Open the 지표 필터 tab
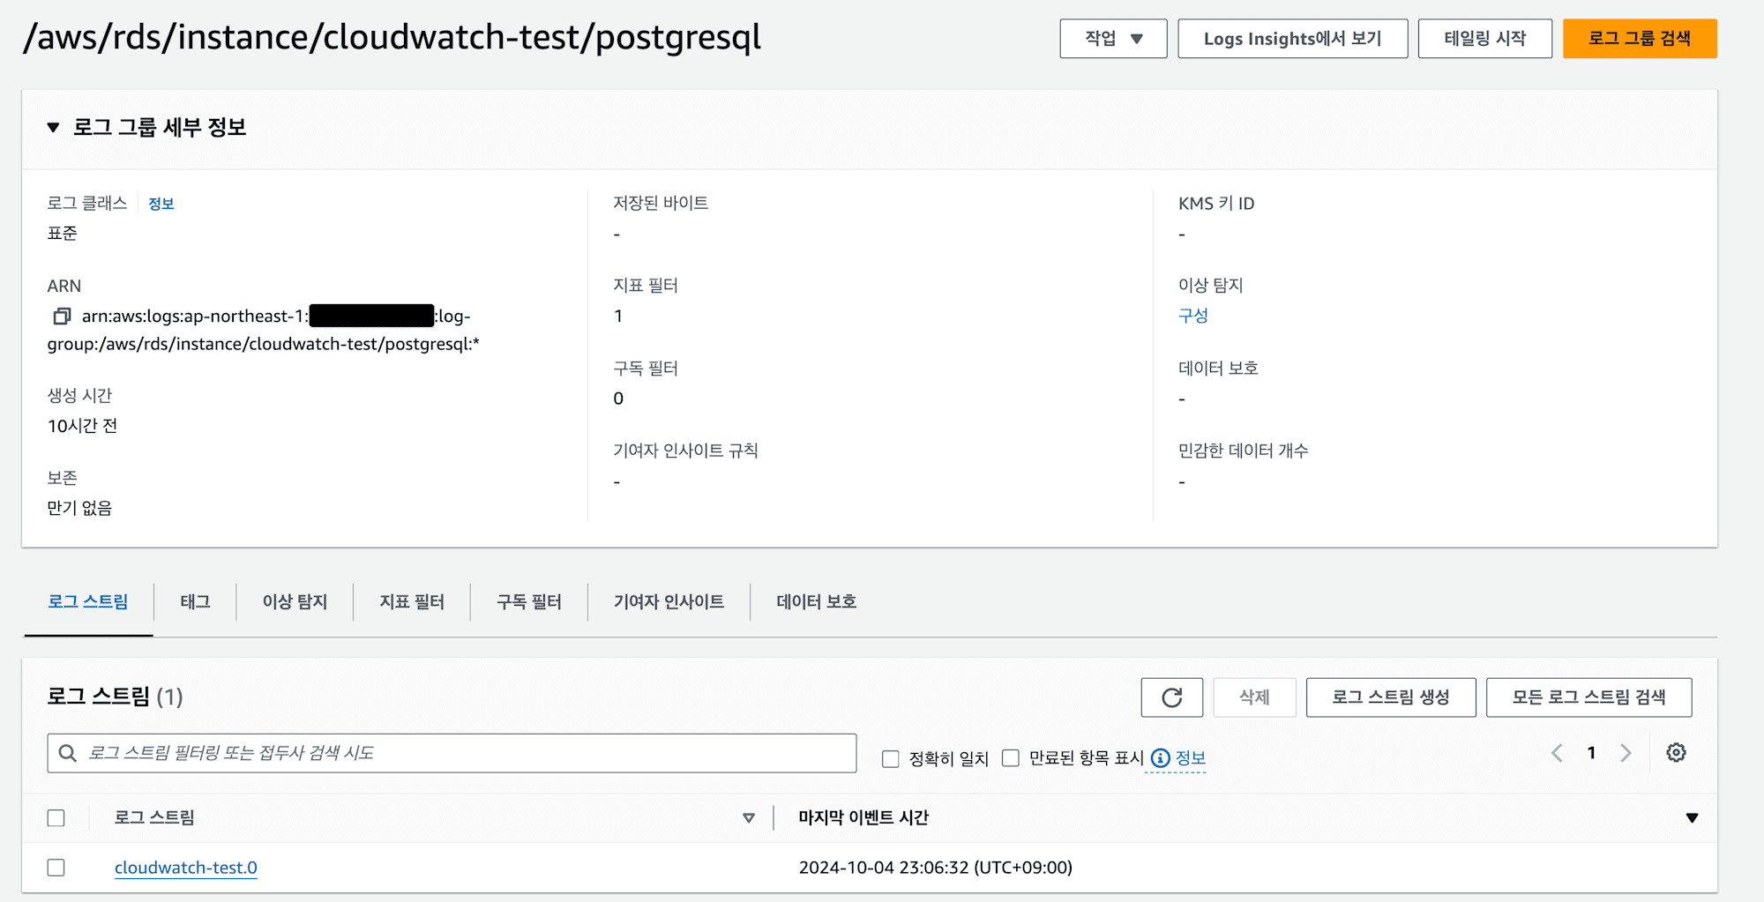Screen dimensions: 1764x902 [412, 601]
